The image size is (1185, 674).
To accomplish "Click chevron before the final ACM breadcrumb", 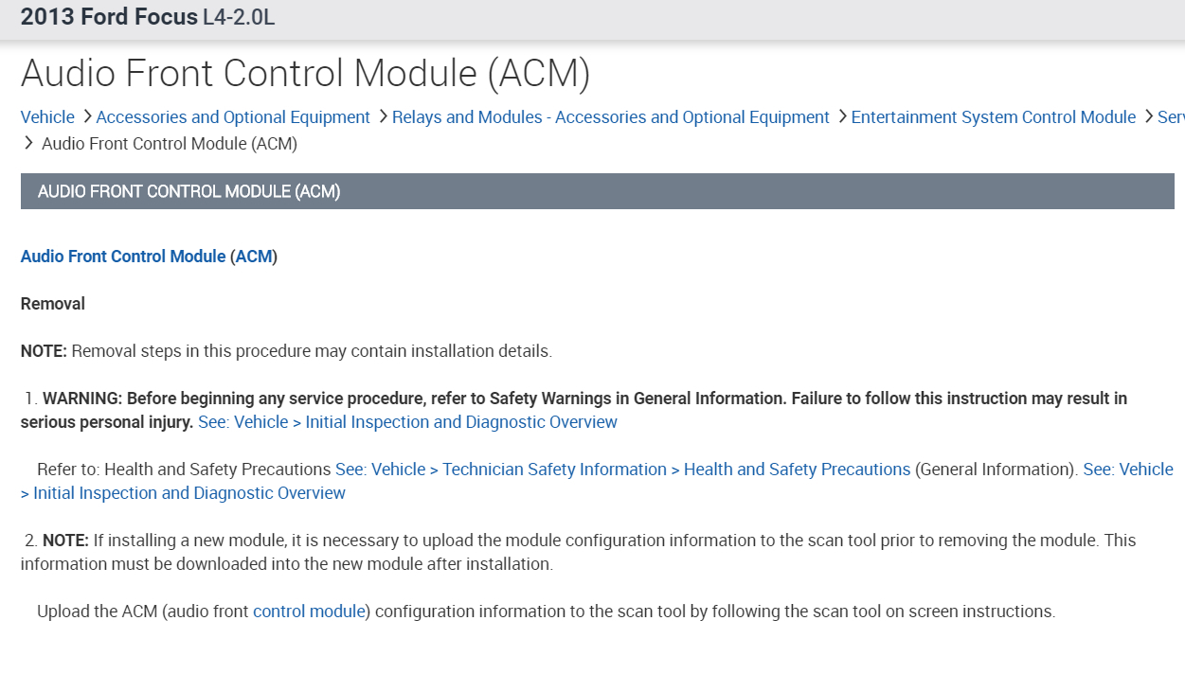I will pyautogui.click(x=28, y=144).
